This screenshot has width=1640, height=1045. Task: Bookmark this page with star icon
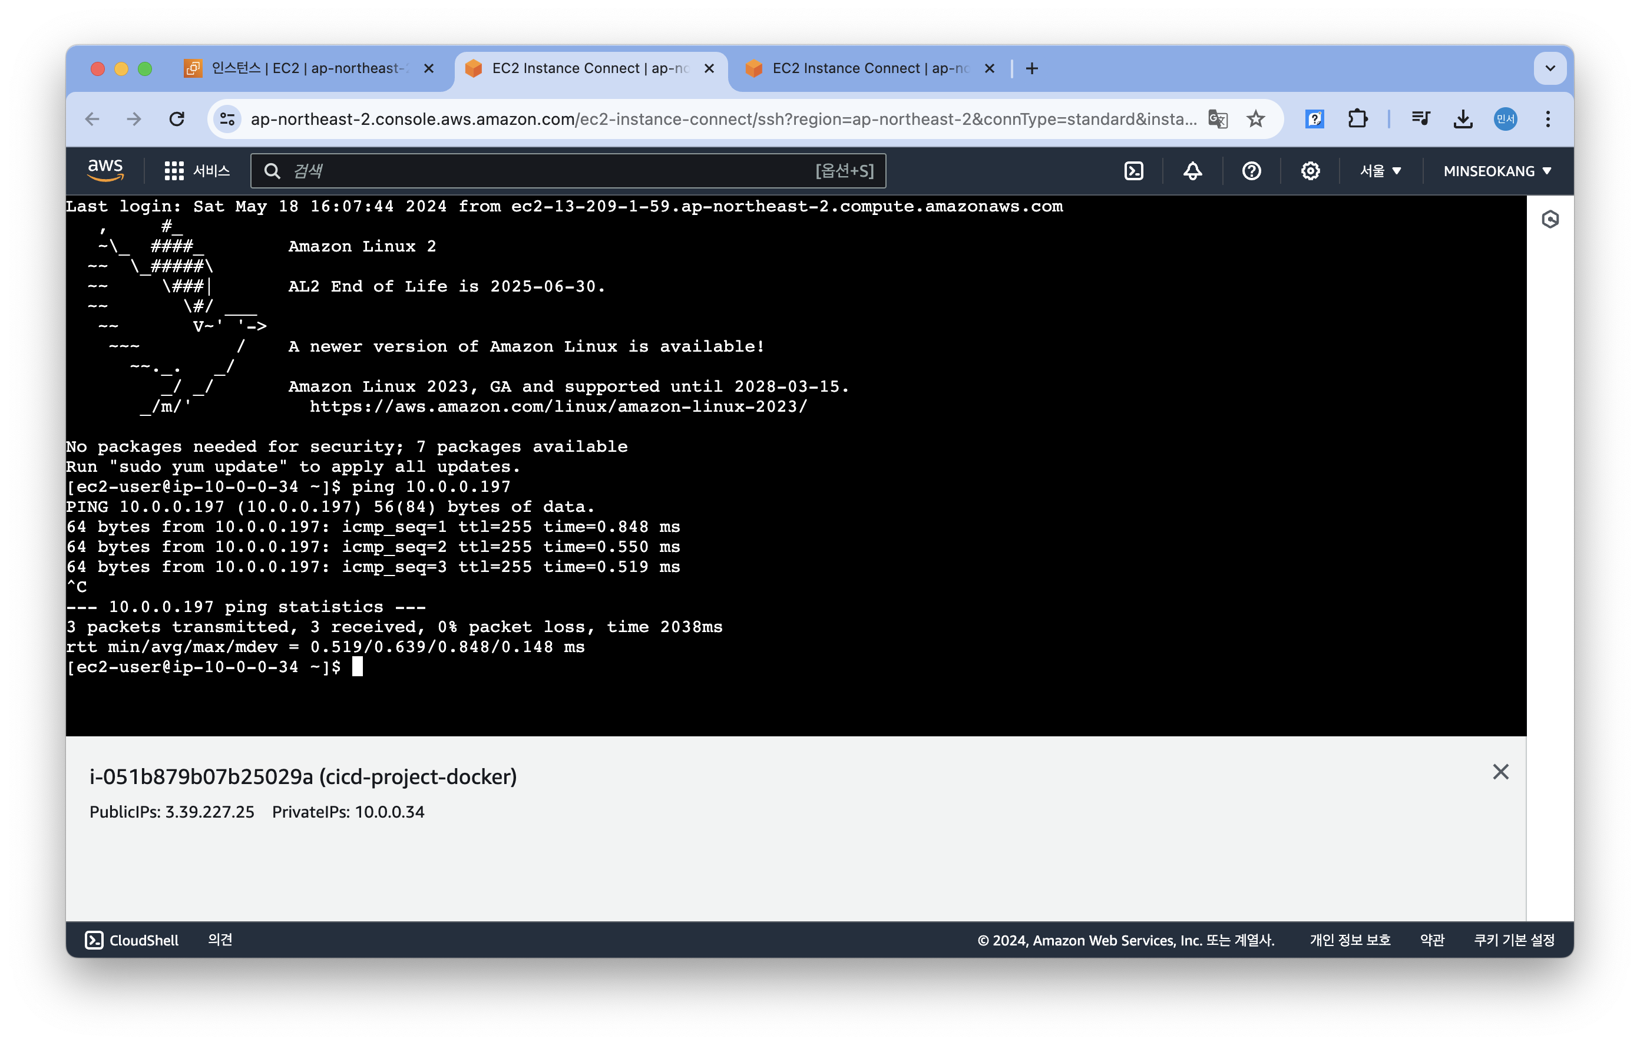[x=1255, y=119]
